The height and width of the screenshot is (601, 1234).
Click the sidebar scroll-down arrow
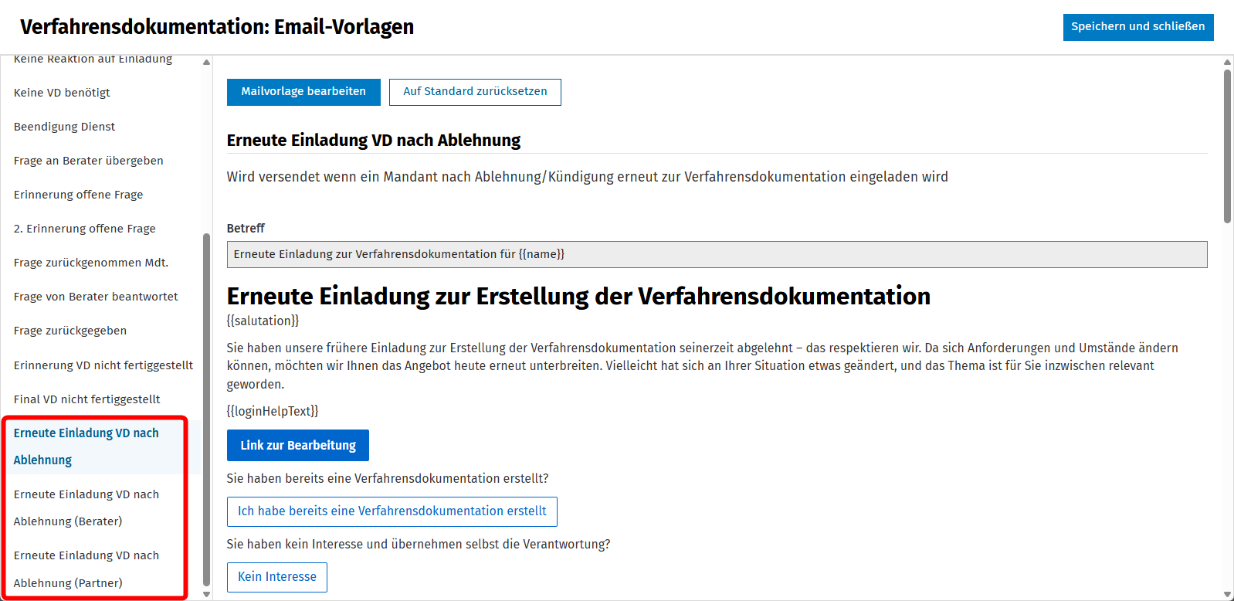206,594
